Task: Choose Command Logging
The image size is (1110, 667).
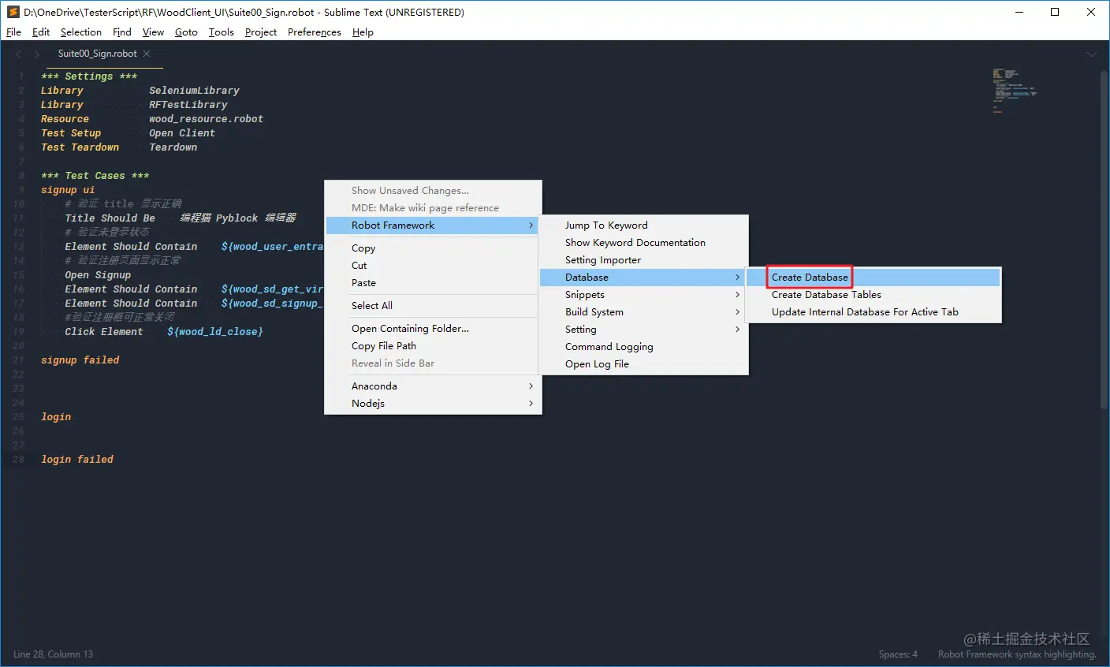Action: coord(643,347)
